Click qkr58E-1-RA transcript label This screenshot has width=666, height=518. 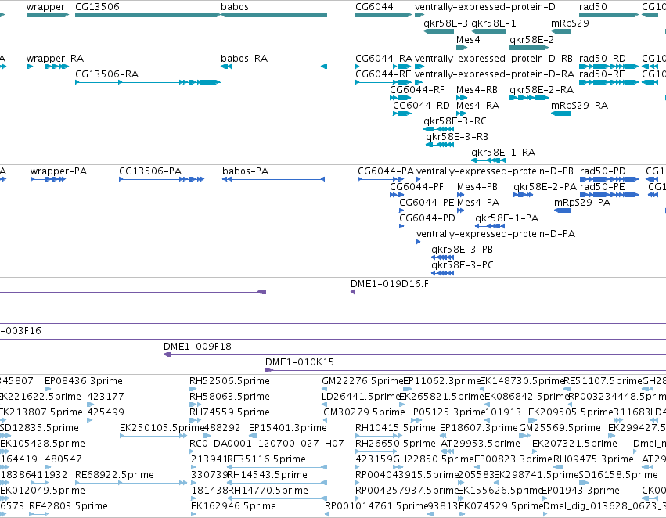pyautogui.click(x=503, y=153)
